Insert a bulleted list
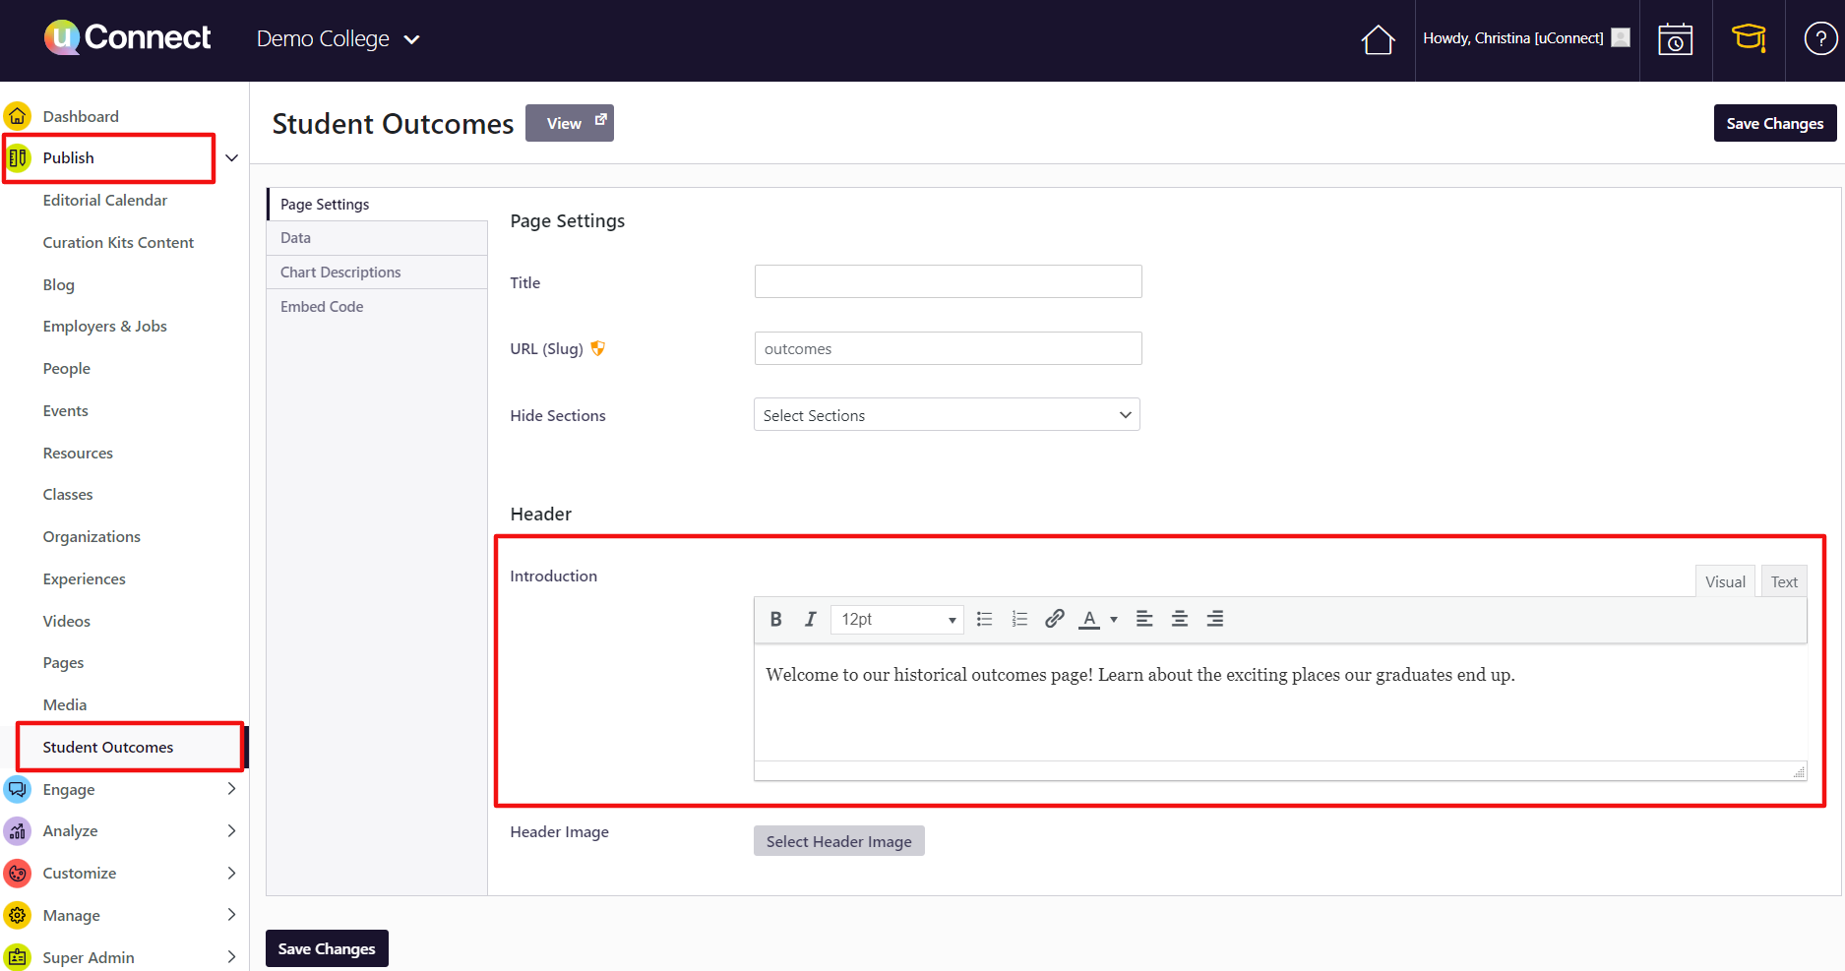The image size is (1845, 971). coord(984,619)
